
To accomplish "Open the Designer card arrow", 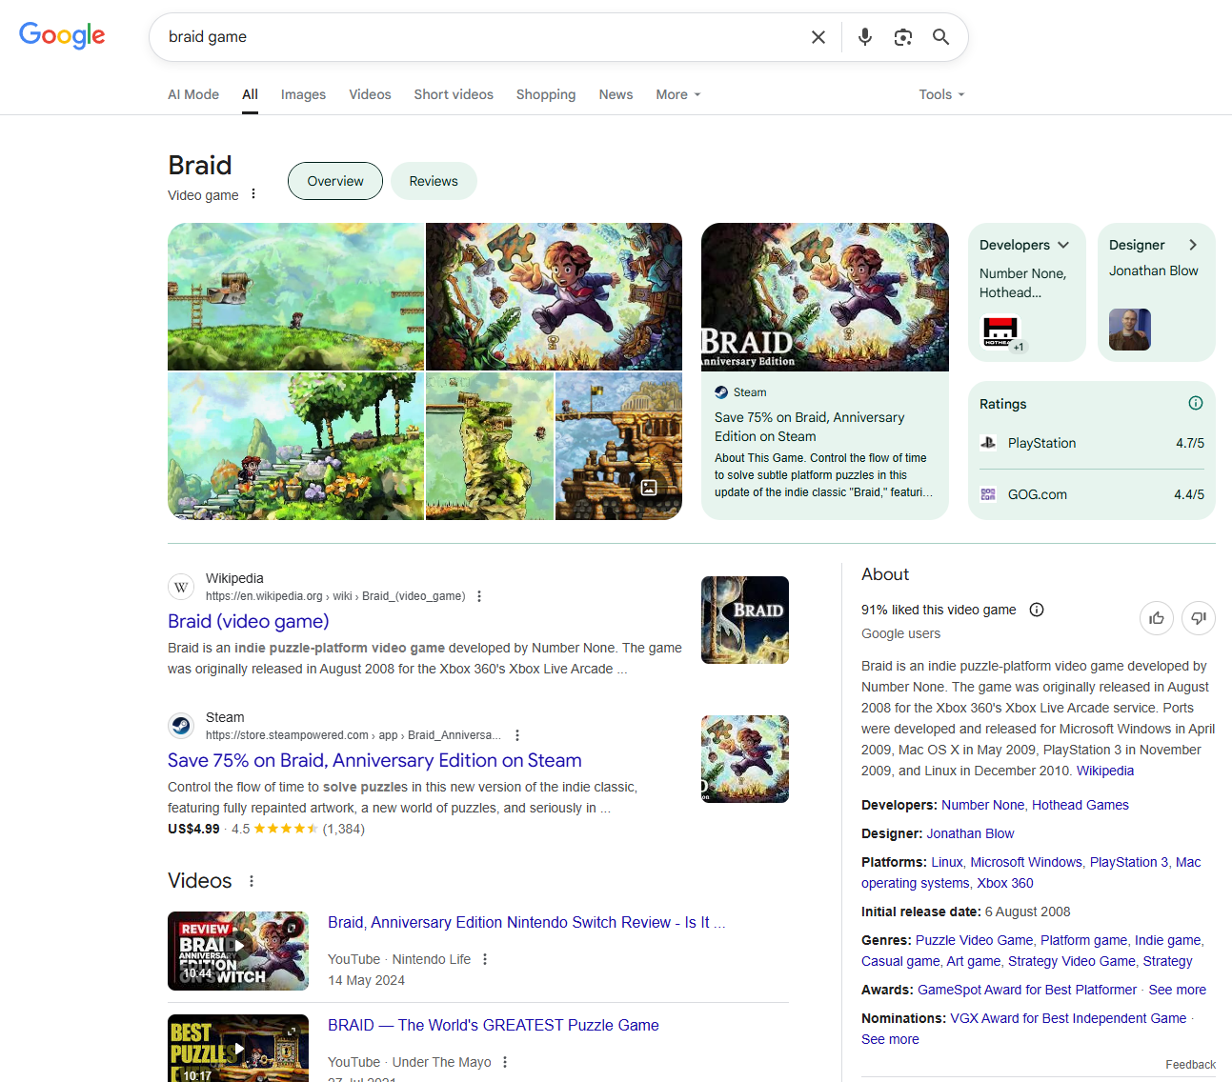I will (1193, 245).
